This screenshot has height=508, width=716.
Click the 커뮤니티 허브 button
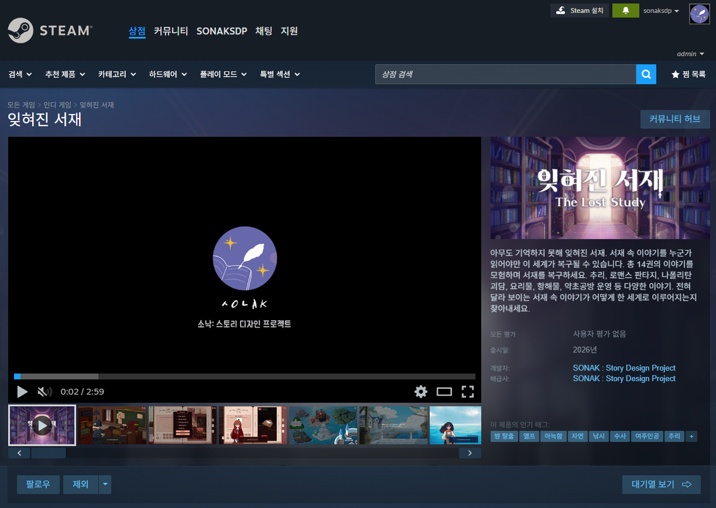674,119
